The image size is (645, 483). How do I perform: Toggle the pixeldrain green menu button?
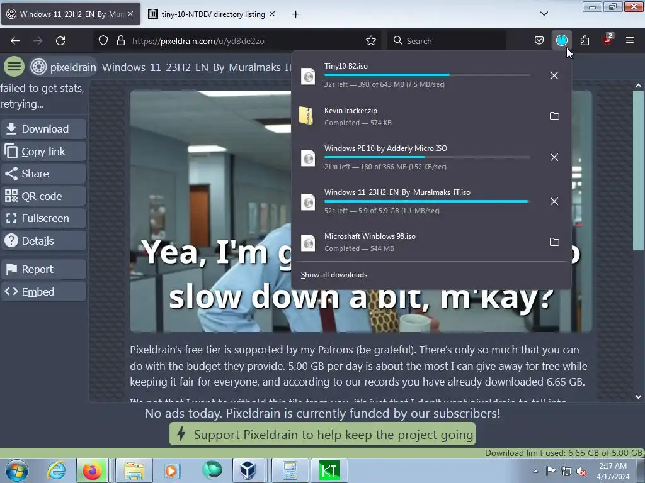(14, 67)
